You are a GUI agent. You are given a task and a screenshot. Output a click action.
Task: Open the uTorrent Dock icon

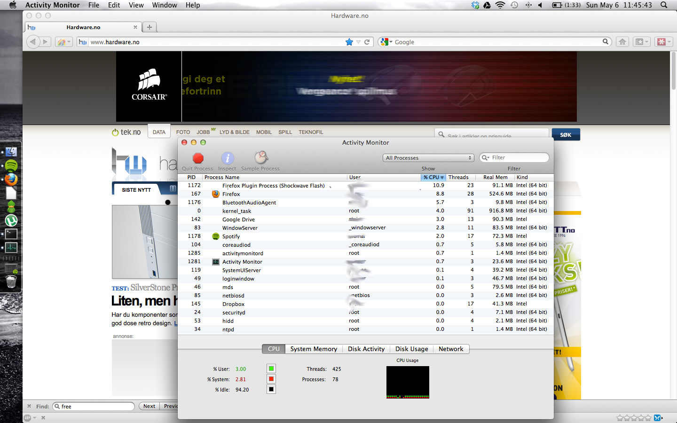[x=11, y=220]
